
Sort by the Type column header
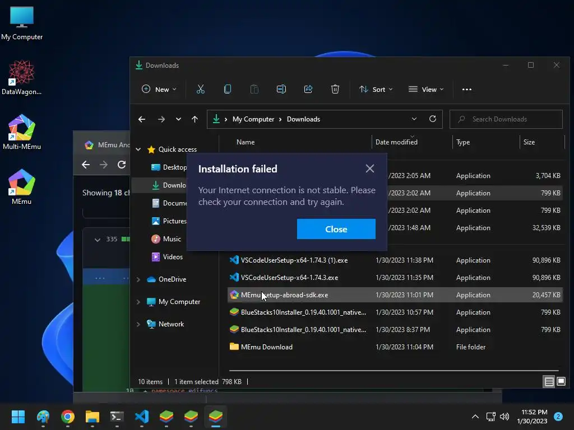[x=463, y=142]
